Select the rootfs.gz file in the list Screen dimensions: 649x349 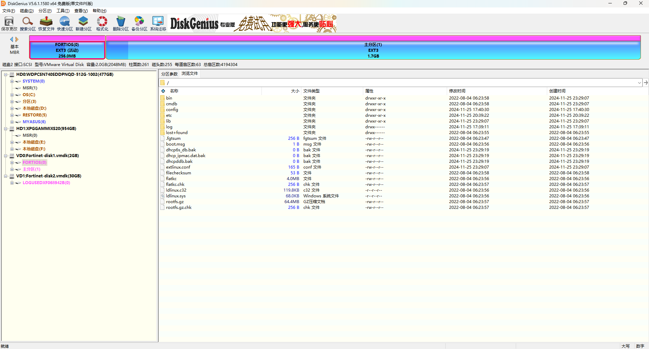(175, 202)
